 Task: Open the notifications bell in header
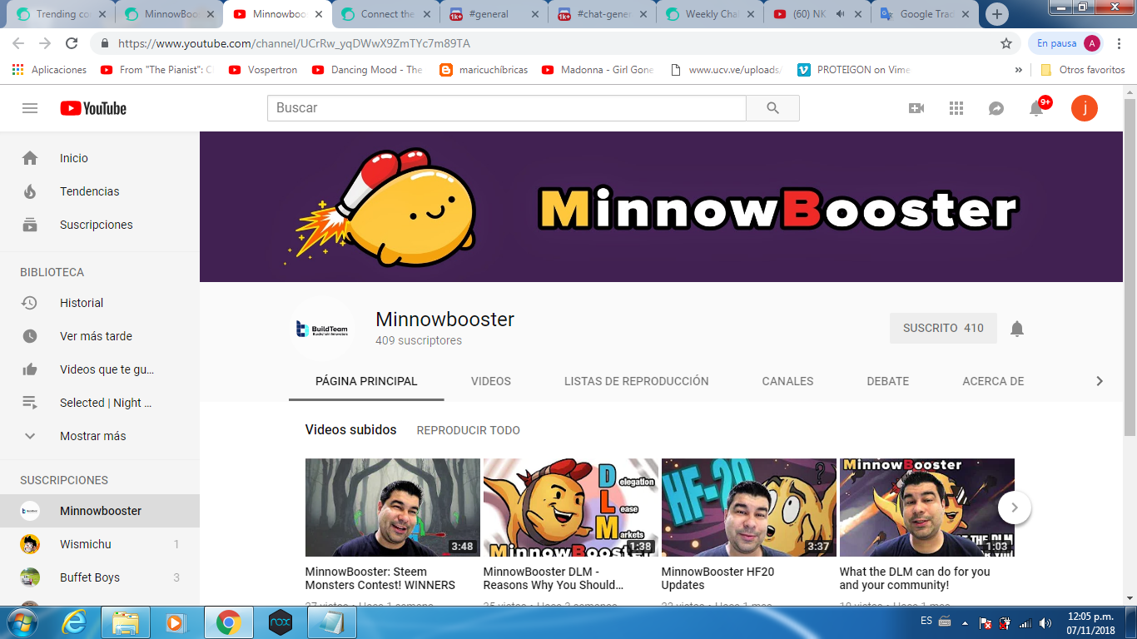coord(1036,108)
